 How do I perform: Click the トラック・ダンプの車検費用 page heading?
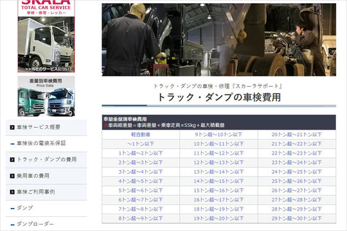click(x=219, y=98)
